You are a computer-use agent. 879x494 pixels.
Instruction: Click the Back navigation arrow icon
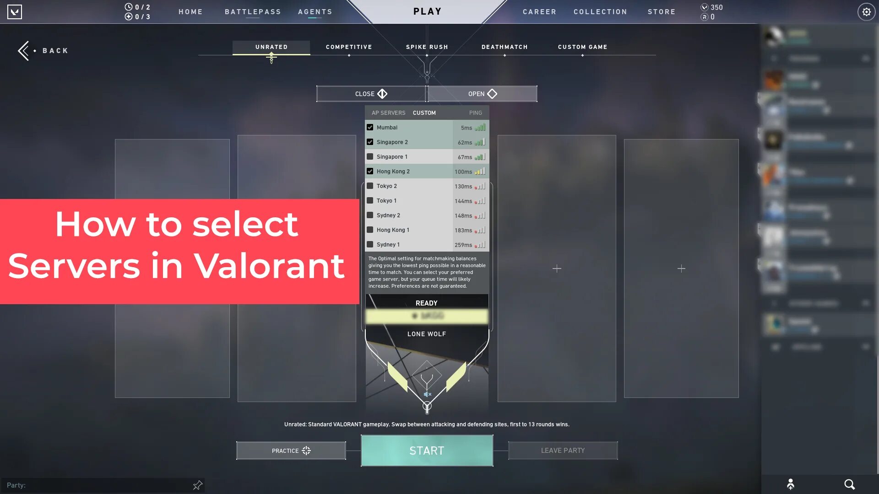point(23,50)
